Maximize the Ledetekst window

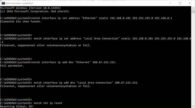180,3
